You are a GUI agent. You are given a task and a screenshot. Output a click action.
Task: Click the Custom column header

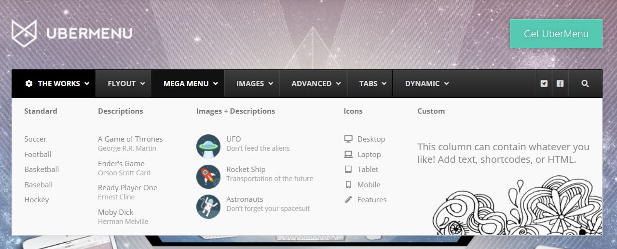coord(431,111)
